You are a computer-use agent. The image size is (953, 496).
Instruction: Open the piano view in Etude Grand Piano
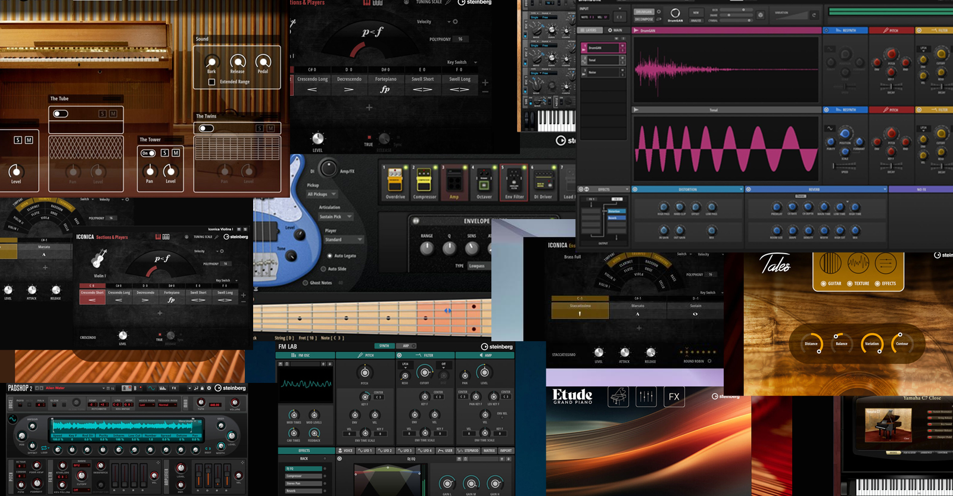coord(618,397)
